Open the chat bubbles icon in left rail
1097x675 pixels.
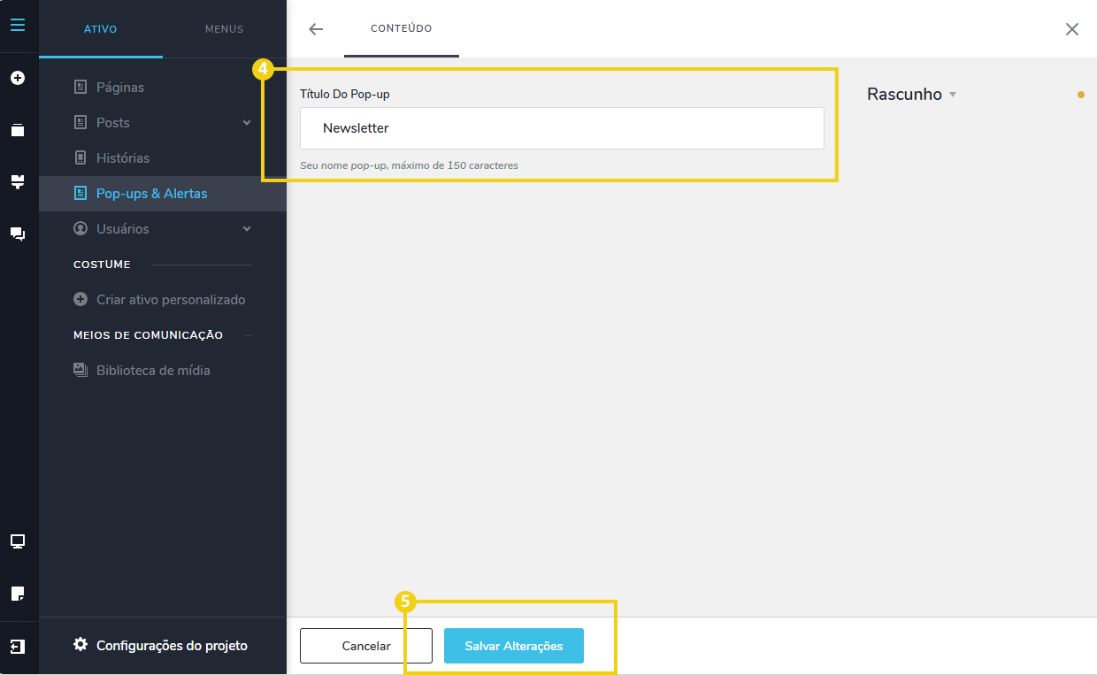click(x=18, y=234)
